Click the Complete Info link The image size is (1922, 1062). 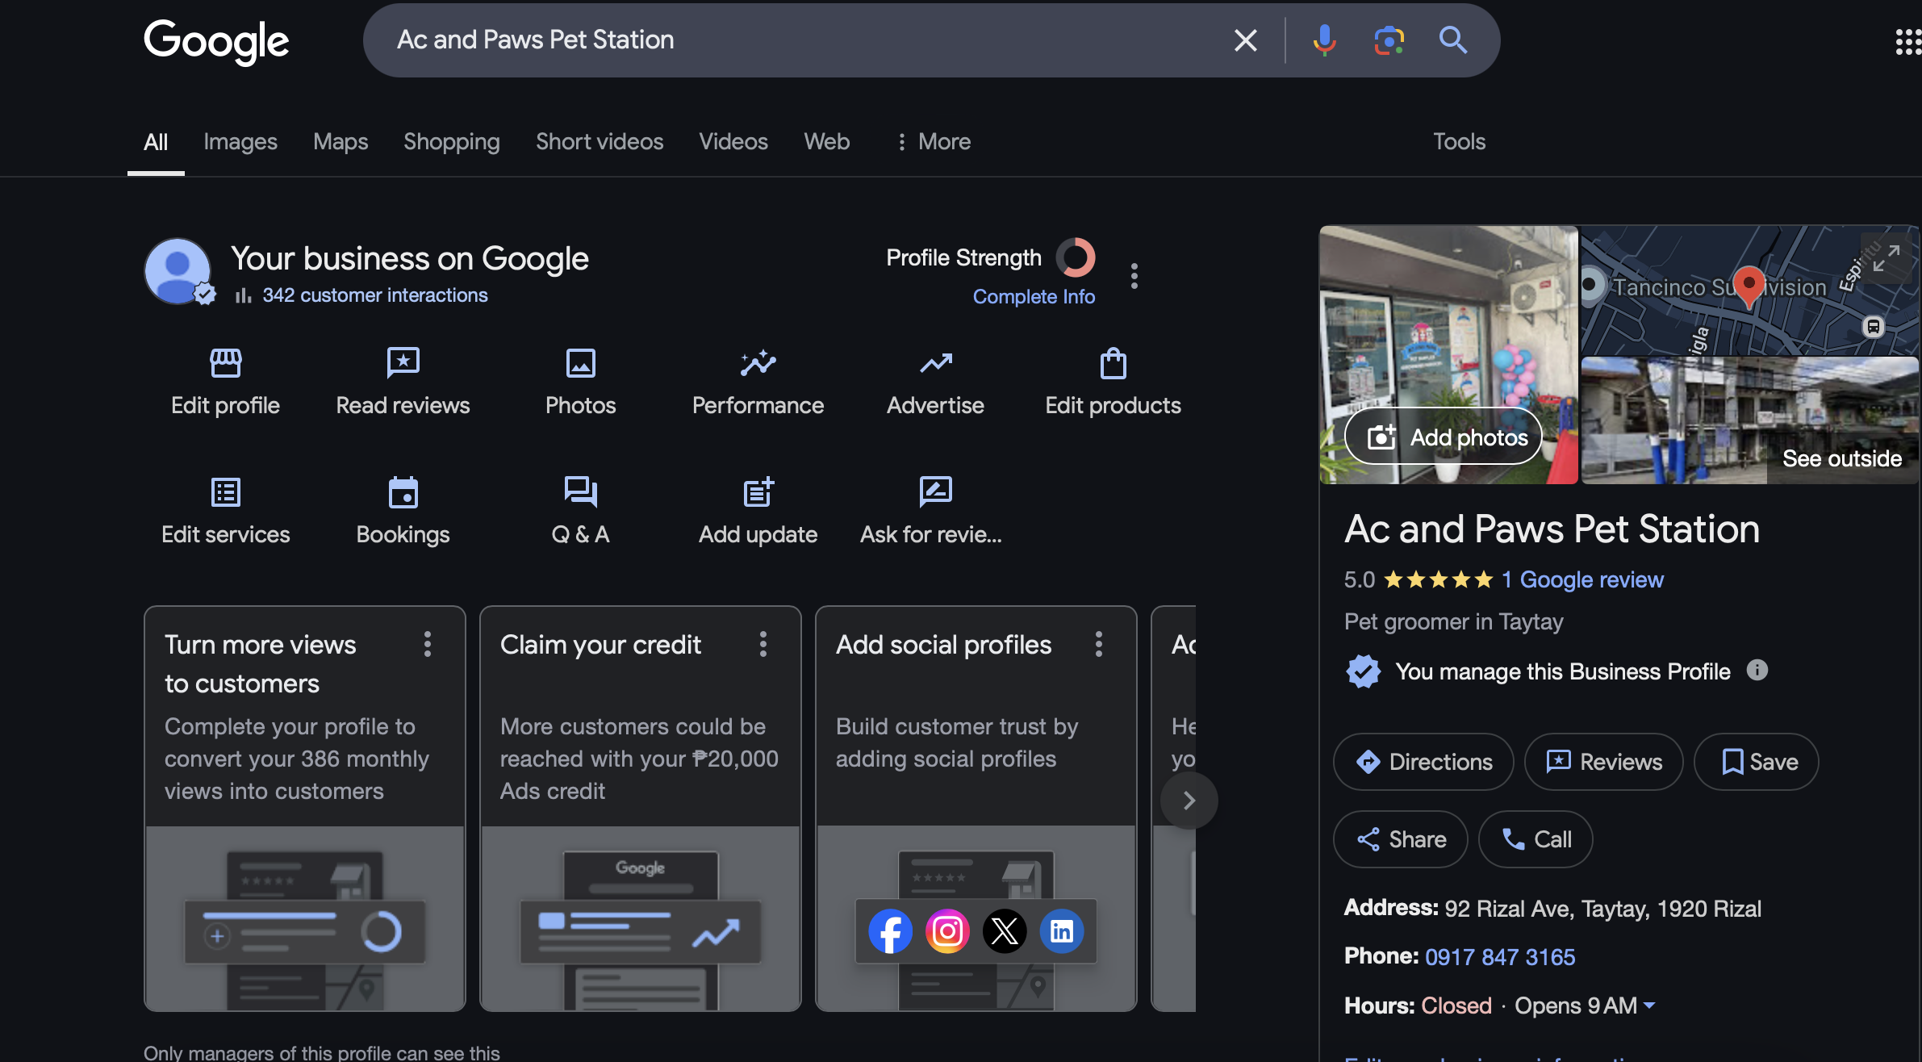1033,296
